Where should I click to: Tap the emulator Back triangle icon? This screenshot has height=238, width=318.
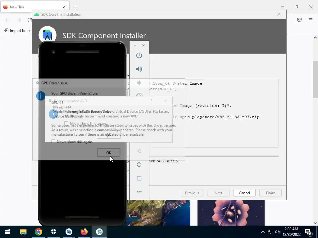[x=139, y=151]
